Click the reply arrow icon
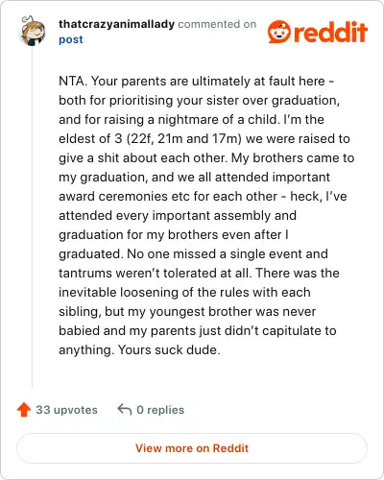 click(x=125, y=409)
